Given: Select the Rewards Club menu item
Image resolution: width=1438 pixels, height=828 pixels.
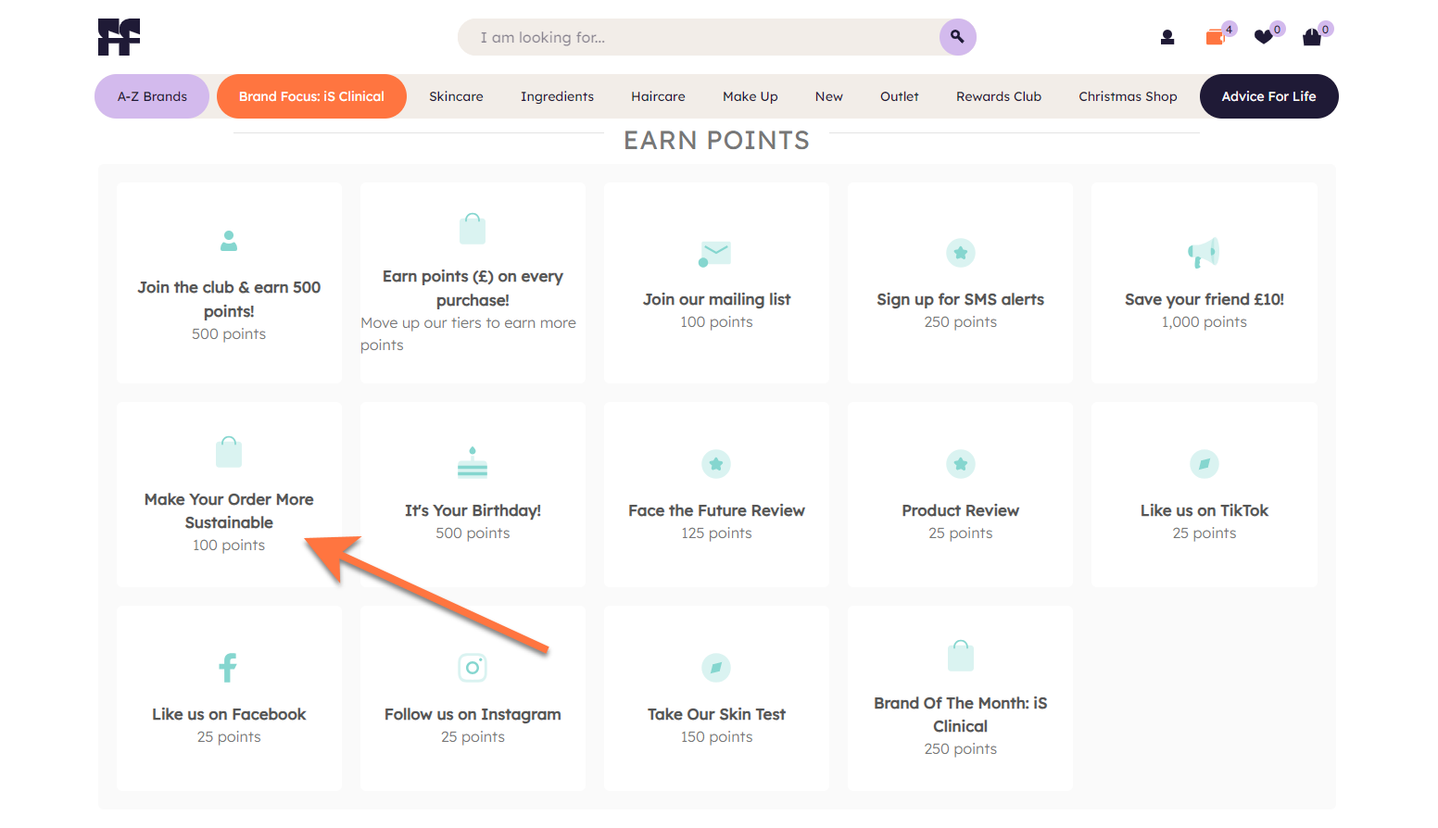Looking at the screenshot, I should click(999, 96).
